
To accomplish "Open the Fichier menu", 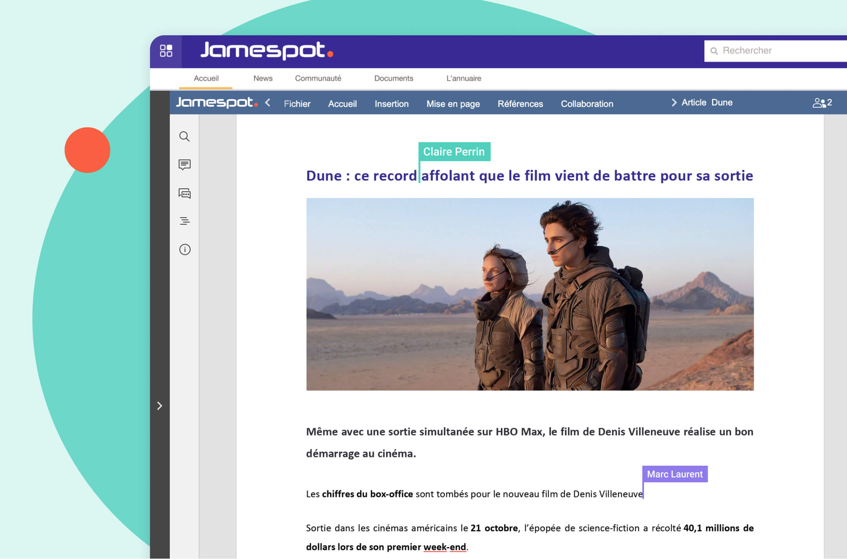I will click(x=297, y=104).
